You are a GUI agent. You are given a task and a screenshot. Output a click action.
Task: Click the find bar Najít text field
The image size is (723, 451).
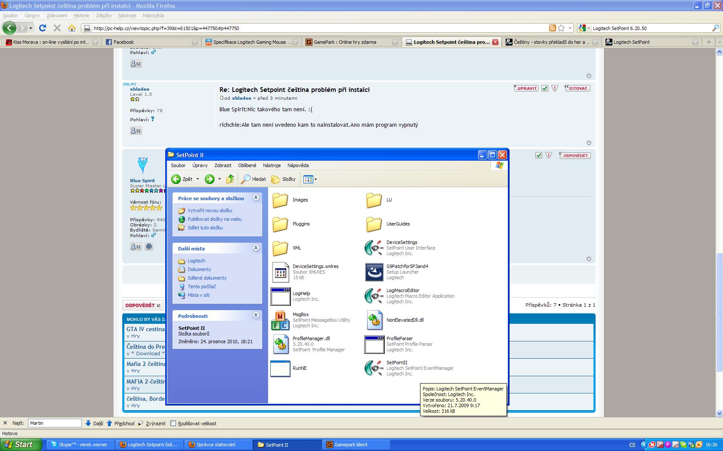click(55, 423)
